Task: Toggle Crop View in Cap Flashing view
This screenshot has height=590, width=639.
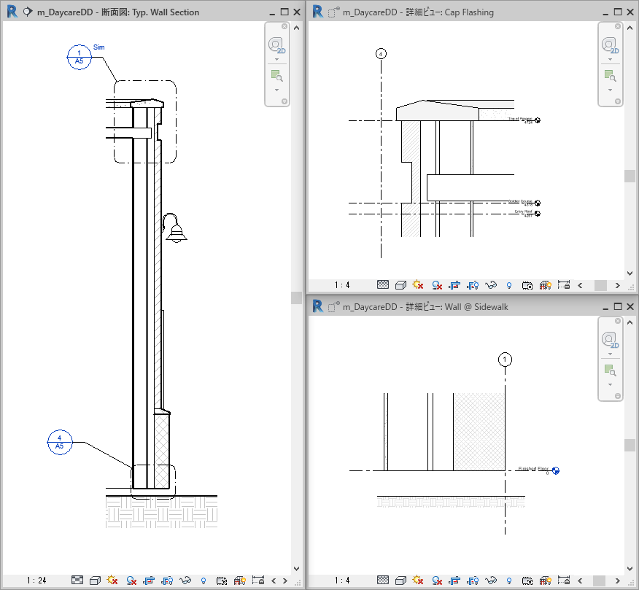Action: tap(454, 285)
